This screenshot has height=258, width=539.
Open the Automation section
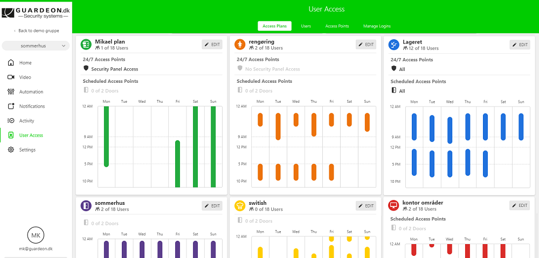31,92
